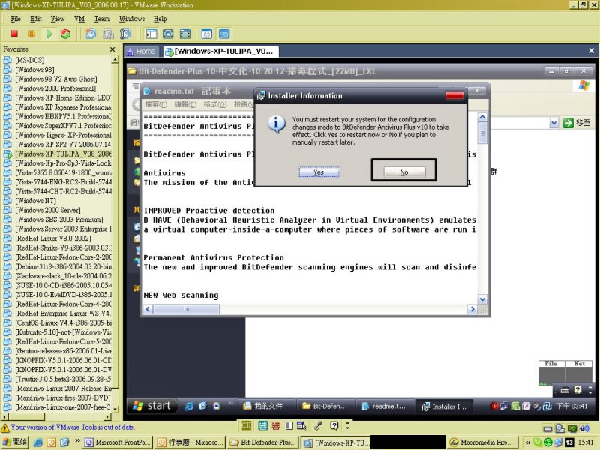Click the Summary view toolbar icon

(207, 34)
